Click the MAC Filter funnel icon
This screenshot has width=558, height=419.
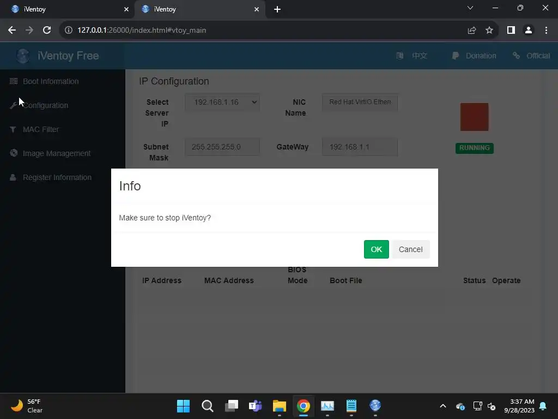coord(13,130)
